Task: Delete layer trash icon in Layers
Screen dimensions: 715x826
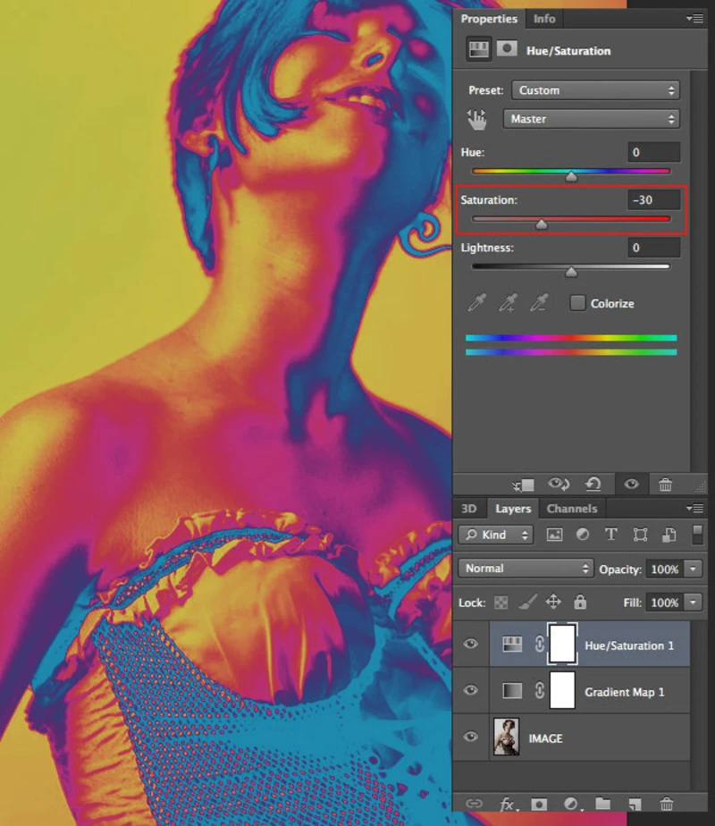Action: coord(667,804)
